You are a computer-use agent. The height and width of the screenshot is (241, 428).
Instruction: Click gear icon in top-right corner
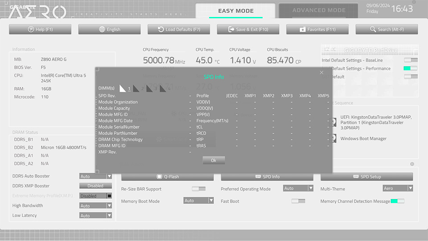click(414, 2)
